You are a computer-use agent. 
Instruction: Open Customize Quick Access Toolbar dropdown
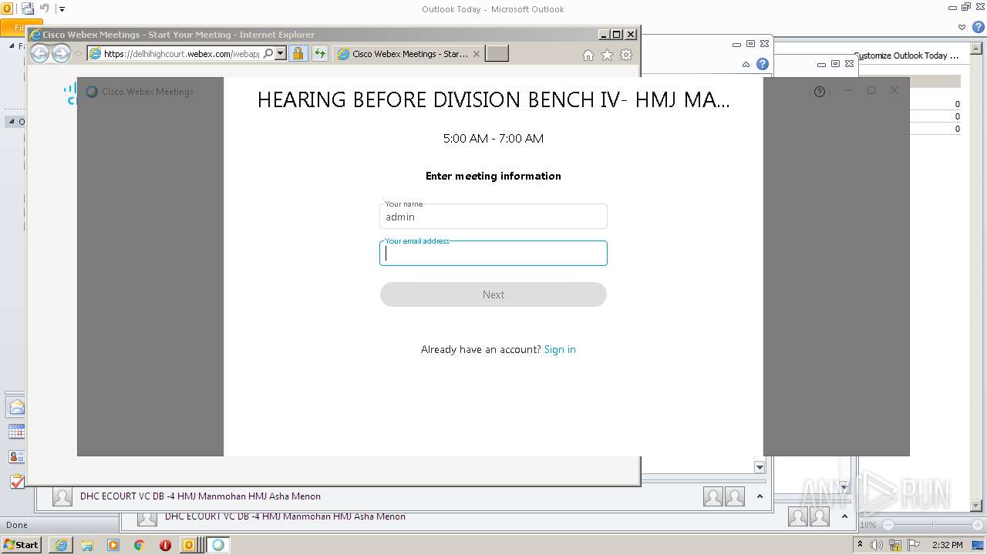point(62,9)
